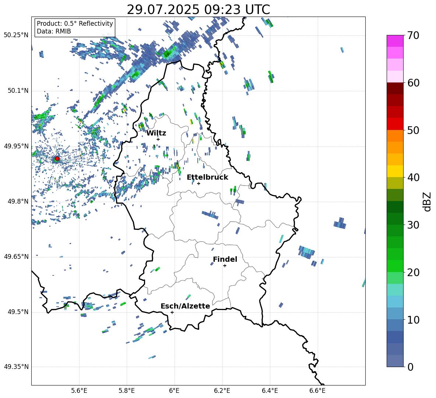The height and width of the screenshot is (398, 436).
Task: Click the Wiltz city label
Action: point(156,133)
